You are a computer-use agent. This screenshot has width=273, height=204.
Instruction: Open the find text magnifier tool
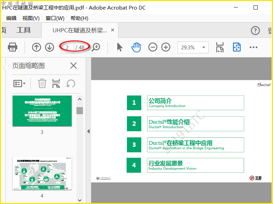pyautogui.click(x=96, y=47)
